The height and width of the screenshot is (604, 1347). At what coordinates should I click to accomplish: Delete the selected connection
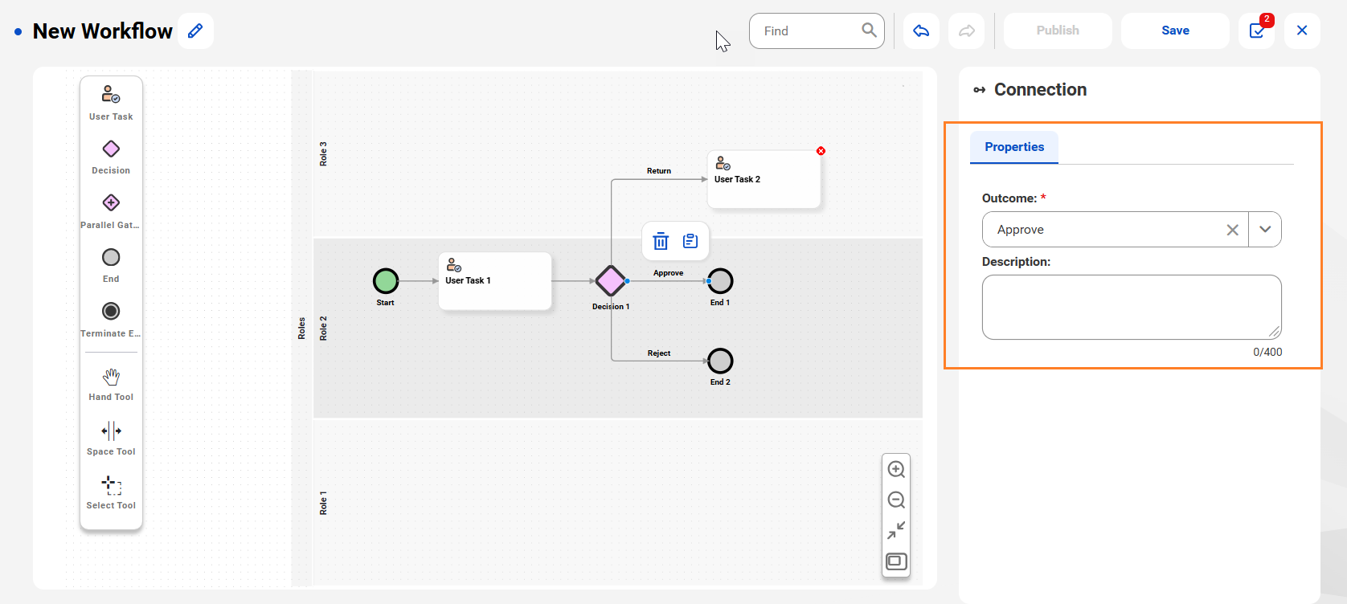661,241
